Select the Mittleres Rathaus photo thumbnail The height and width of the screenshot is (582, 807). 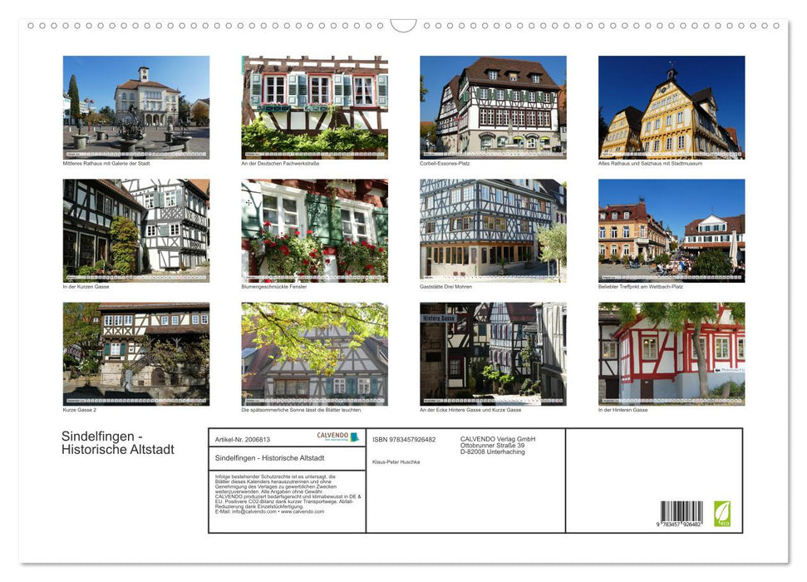tap(135, 106)
